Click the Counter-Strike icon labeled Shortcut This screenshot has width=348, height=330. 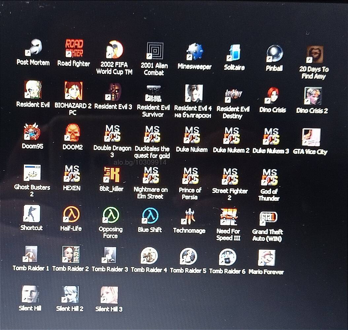click(x=32, y=214)
